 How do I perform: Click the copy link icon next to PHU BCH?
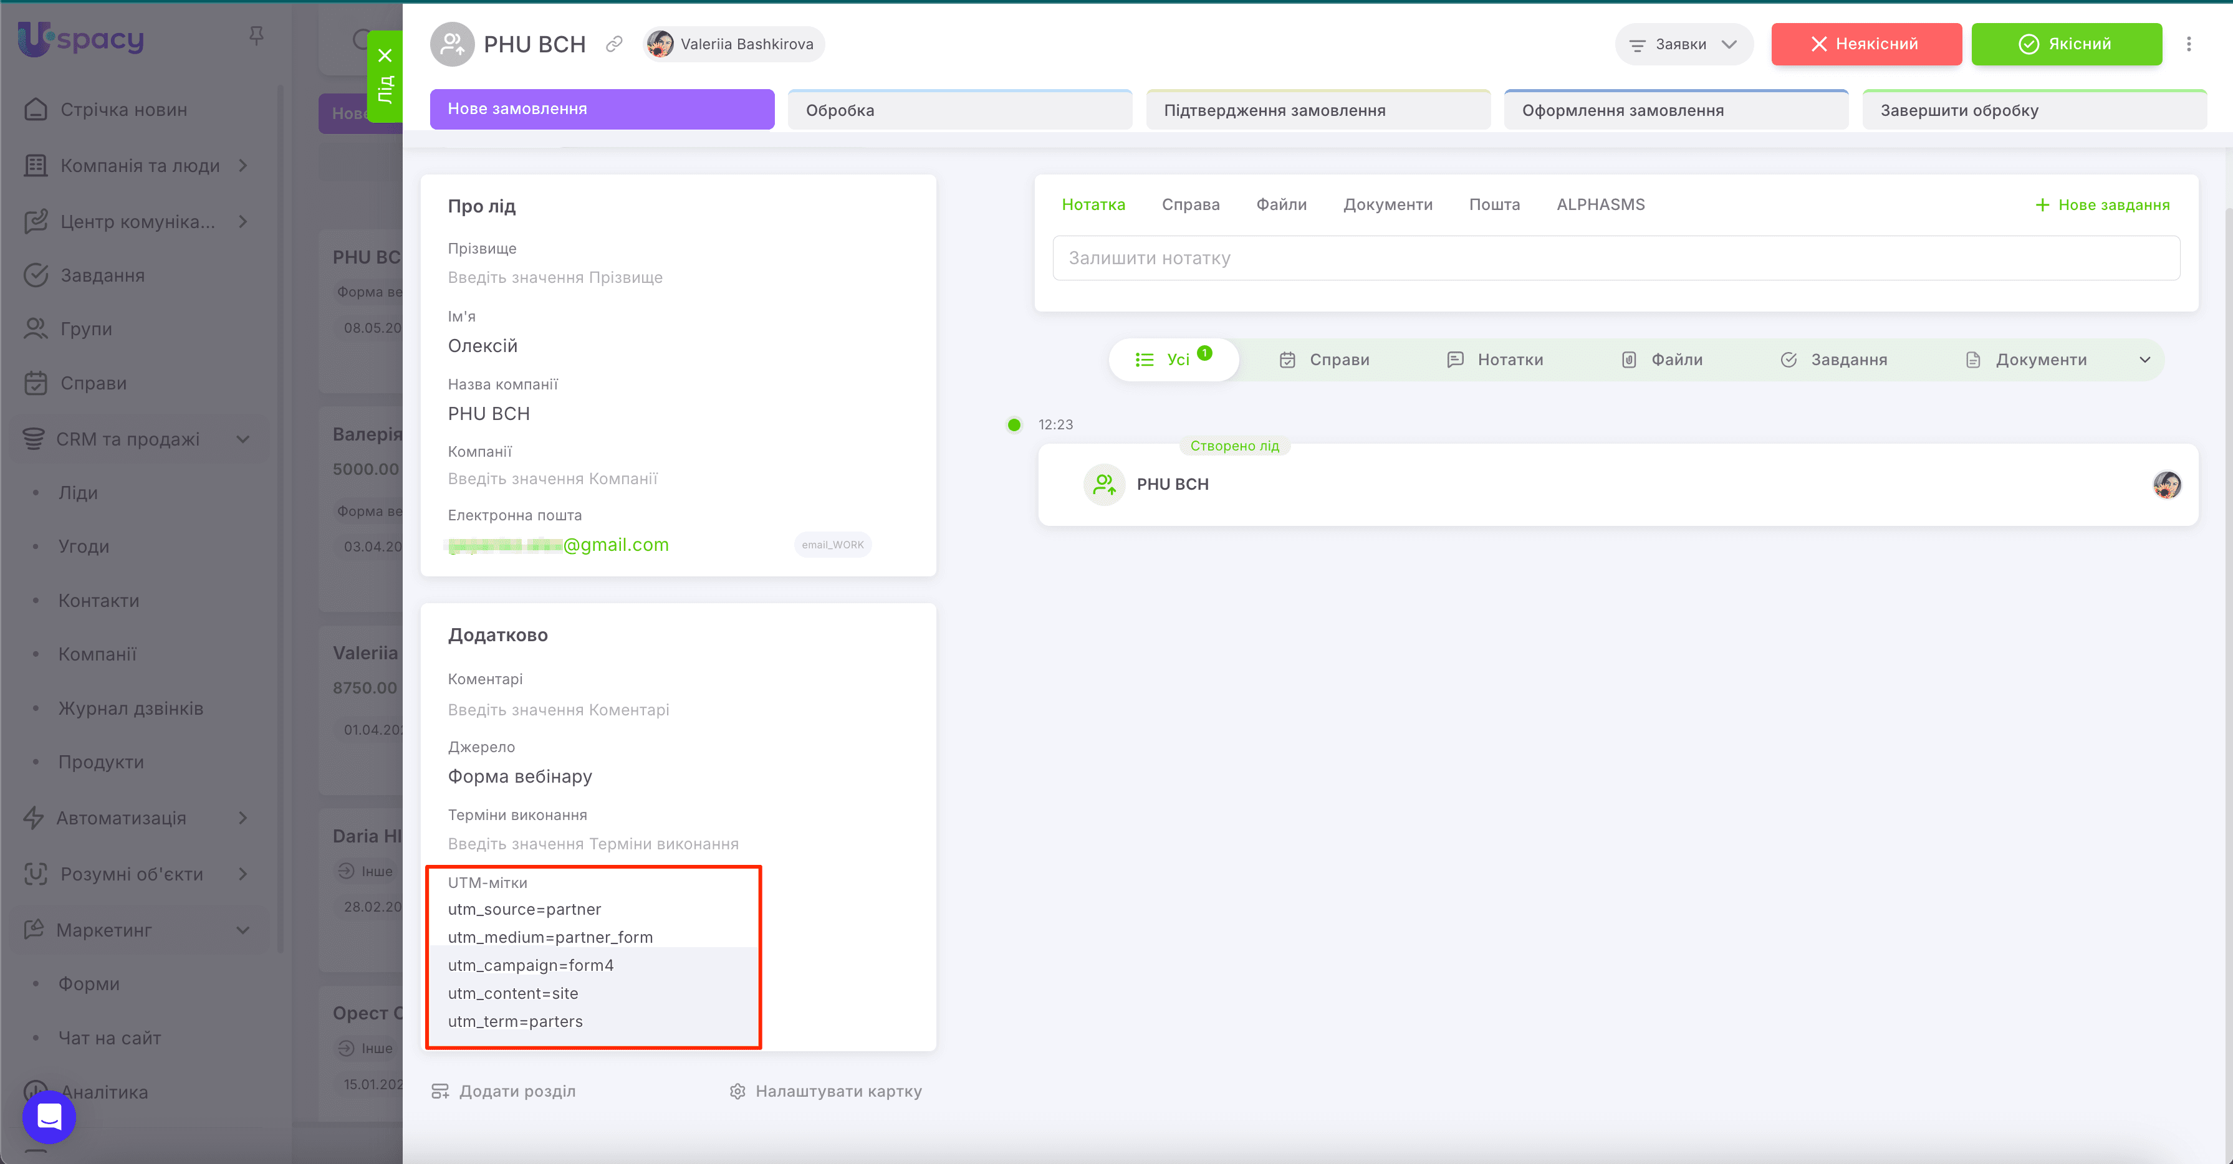point(613,44)
